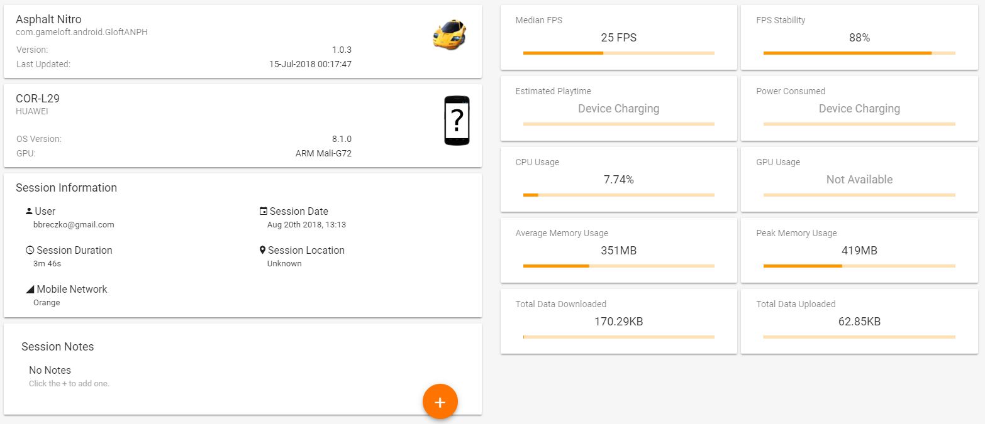Click the GPU Usage Not Available text
Viewport: 985px width, 424px height.
859,180
